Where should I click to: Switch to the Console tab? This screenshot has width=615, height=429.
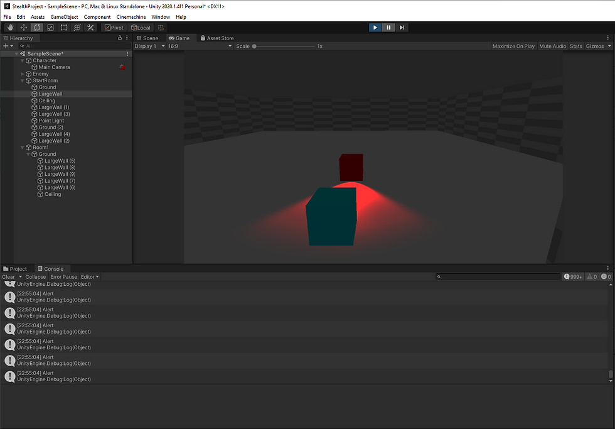pos(51,269)
